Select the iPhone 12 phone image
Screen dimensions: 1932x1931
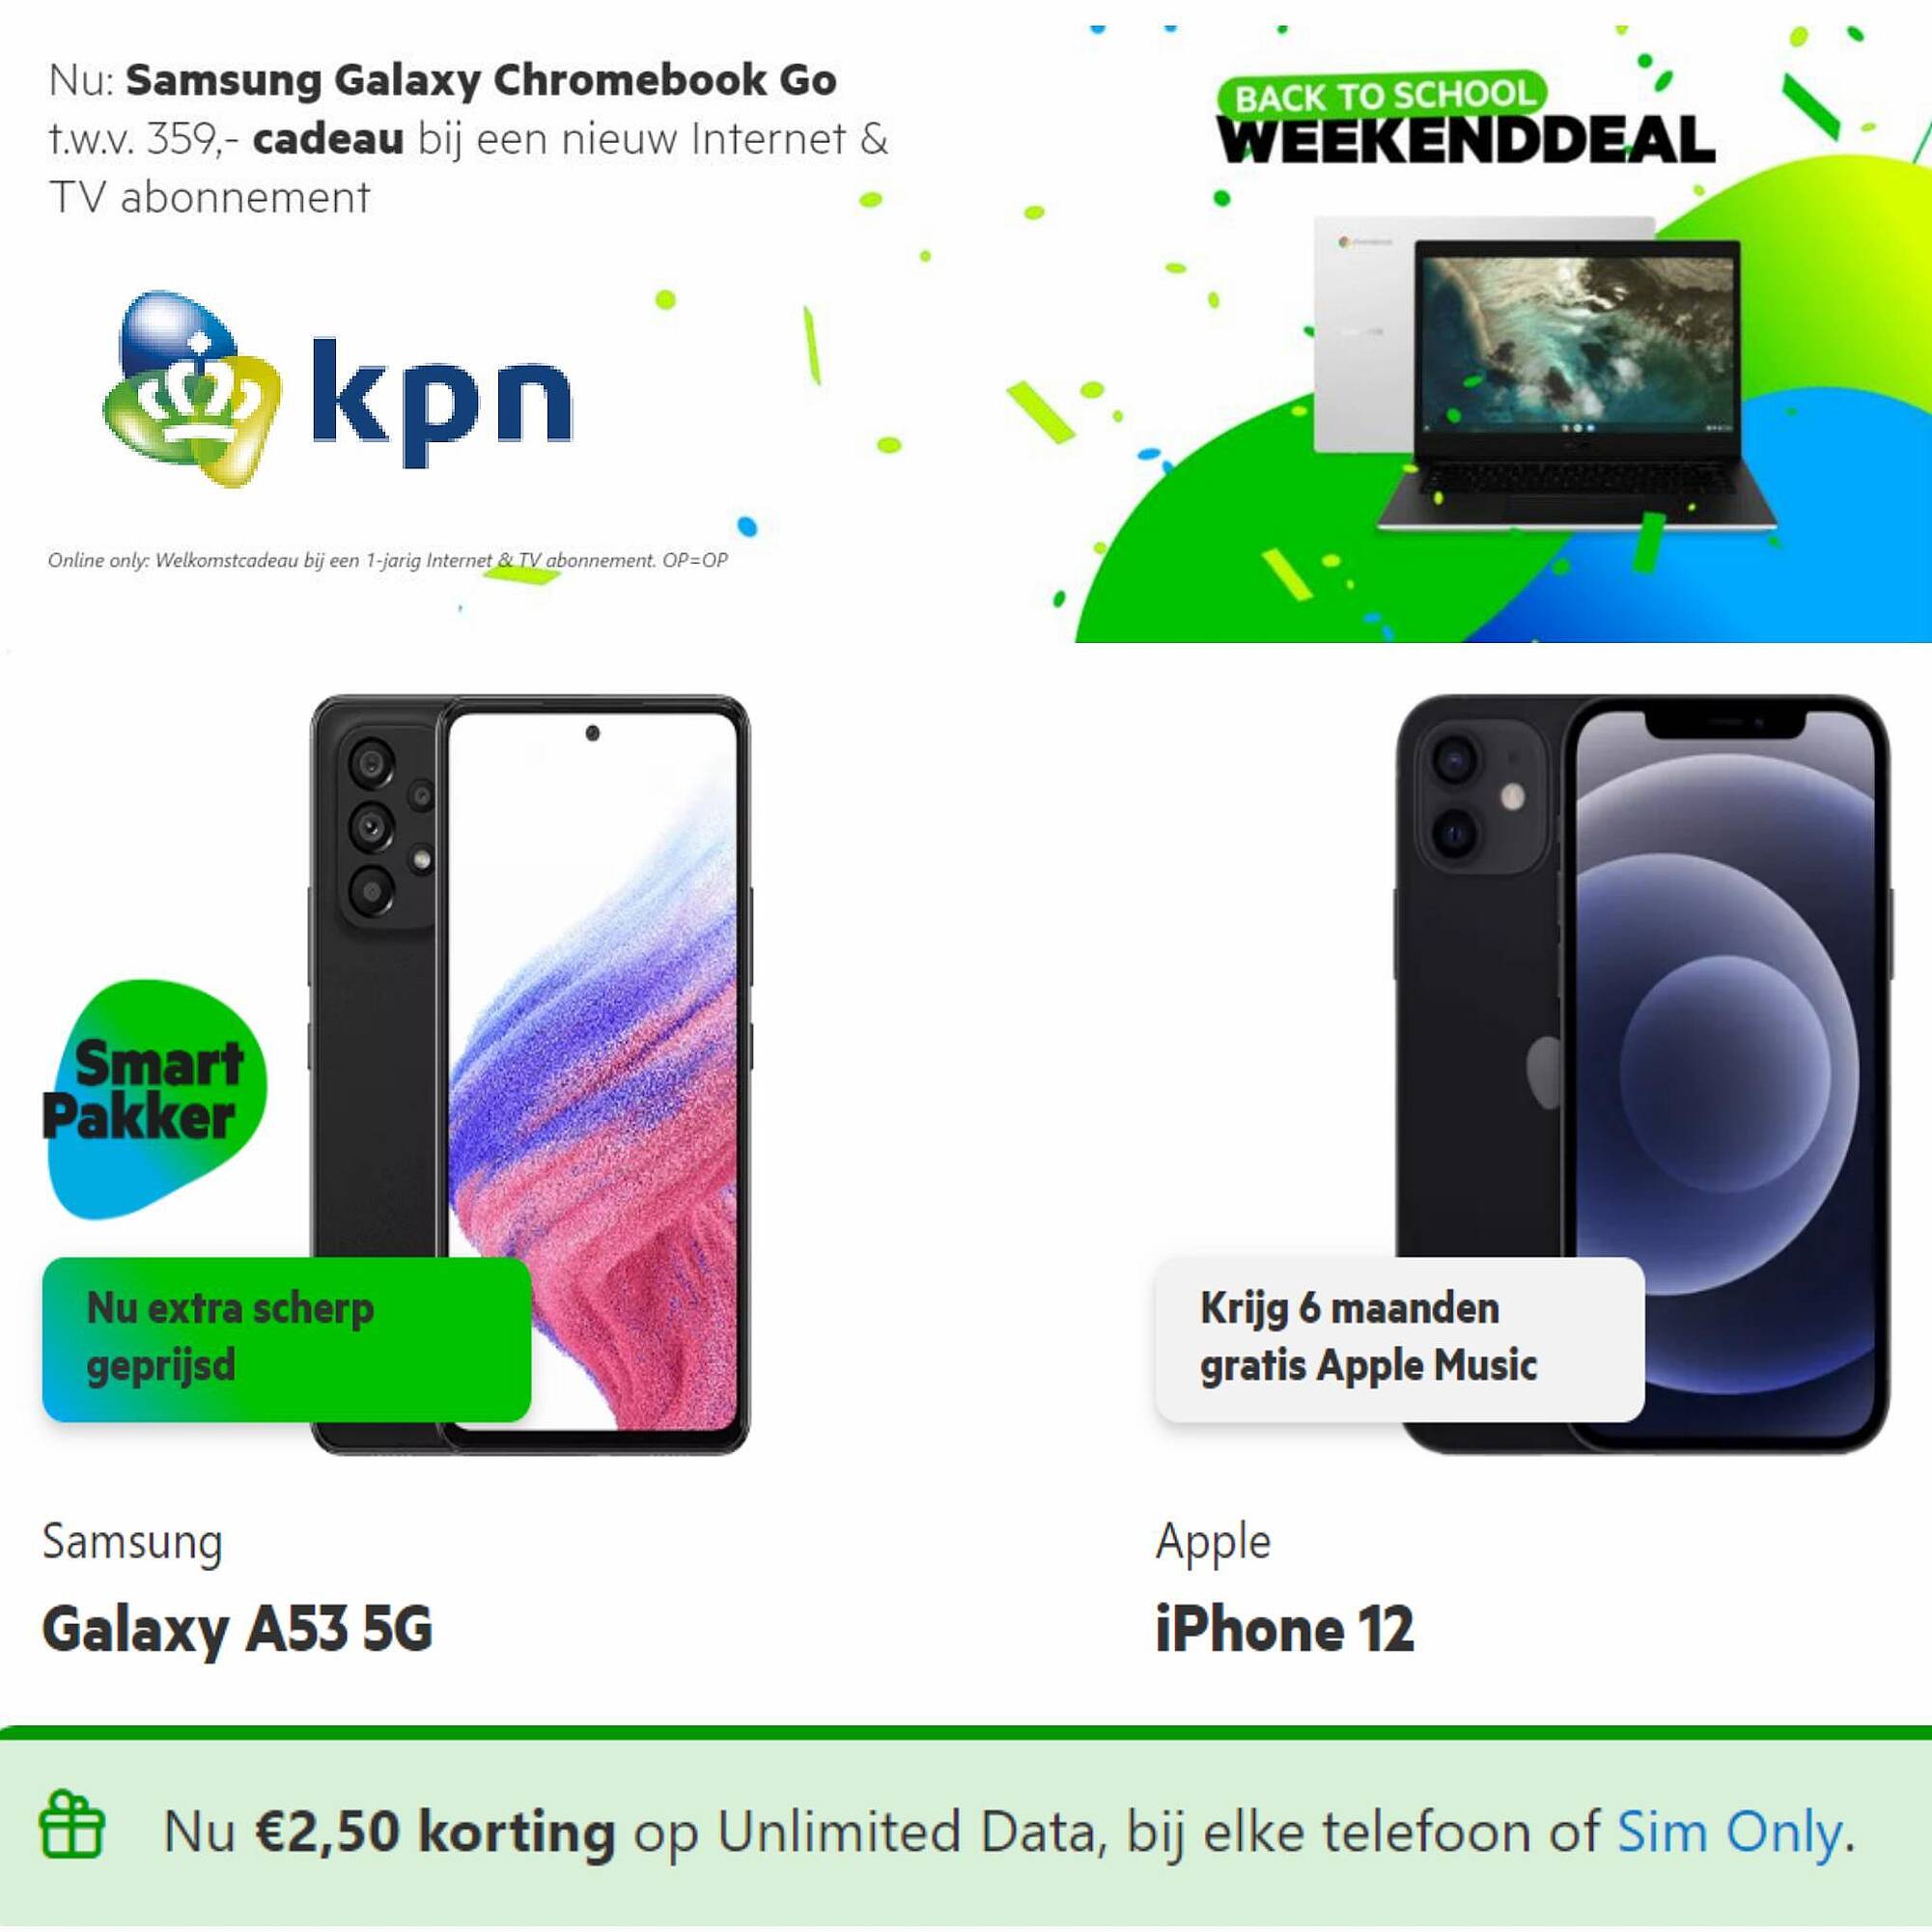(x=1642, y=1074)
